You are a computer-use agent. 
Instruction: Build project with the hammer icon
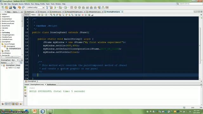point(47,8)
